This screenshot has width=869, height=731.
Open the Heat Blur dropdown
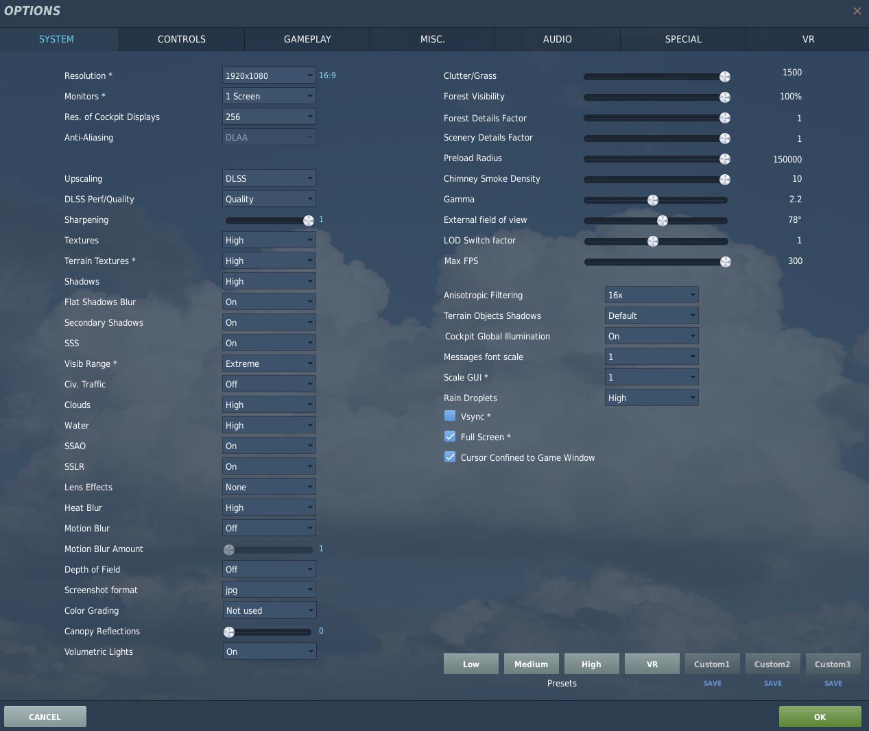[x=269, y=507]
